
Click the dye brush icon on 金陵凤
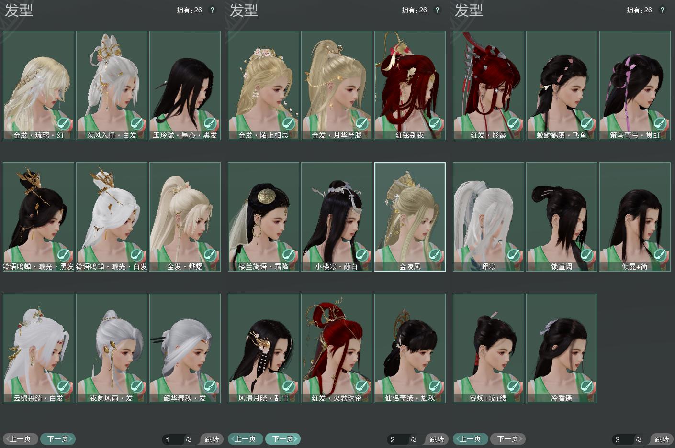(435, 255)
